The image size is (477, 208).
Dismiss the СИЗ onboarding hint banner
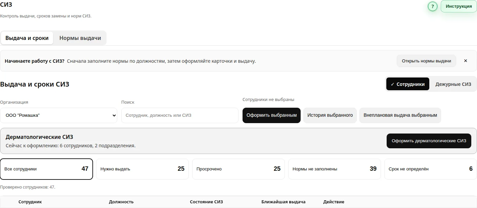click(x=465, y=61)
